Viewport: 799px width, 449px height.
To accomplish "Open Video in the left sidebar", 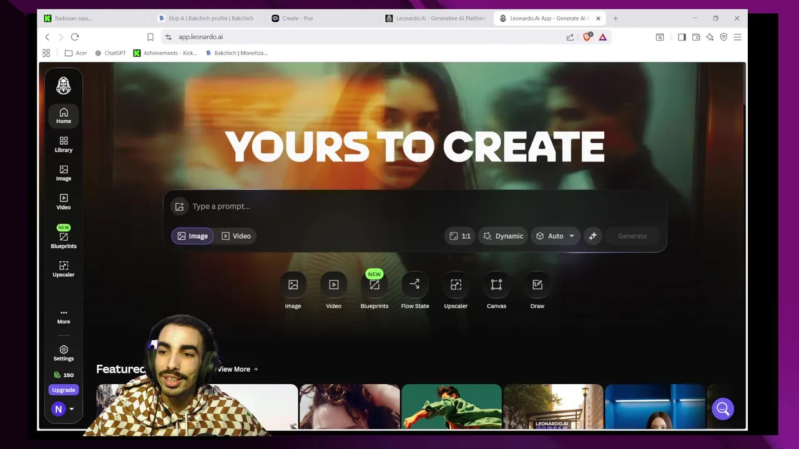I will coord(63,201).
